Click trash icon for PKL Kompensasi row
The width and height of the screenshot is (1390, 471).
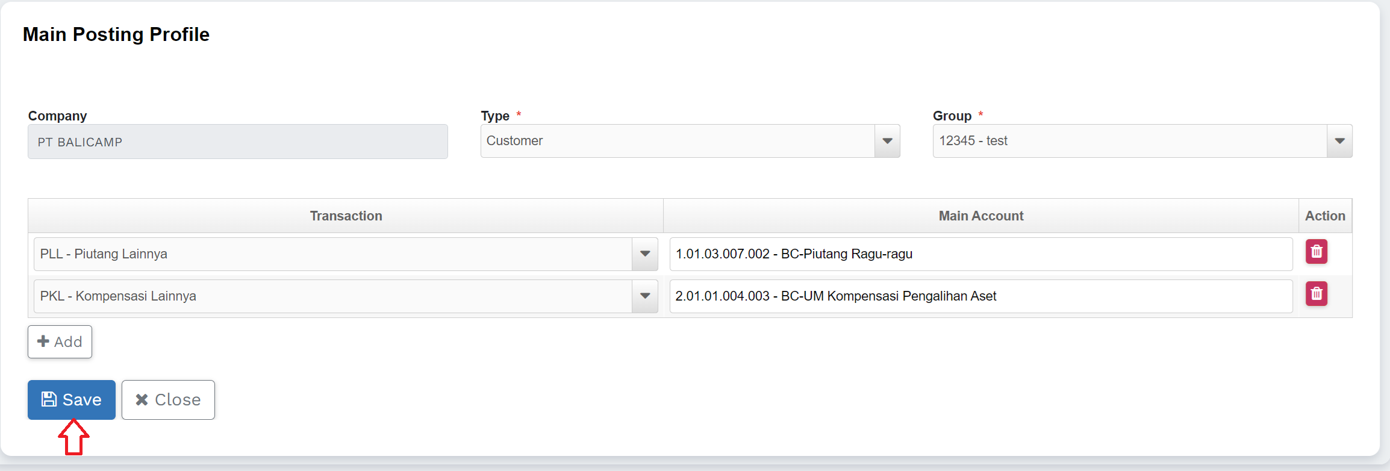click(1316, 294)
